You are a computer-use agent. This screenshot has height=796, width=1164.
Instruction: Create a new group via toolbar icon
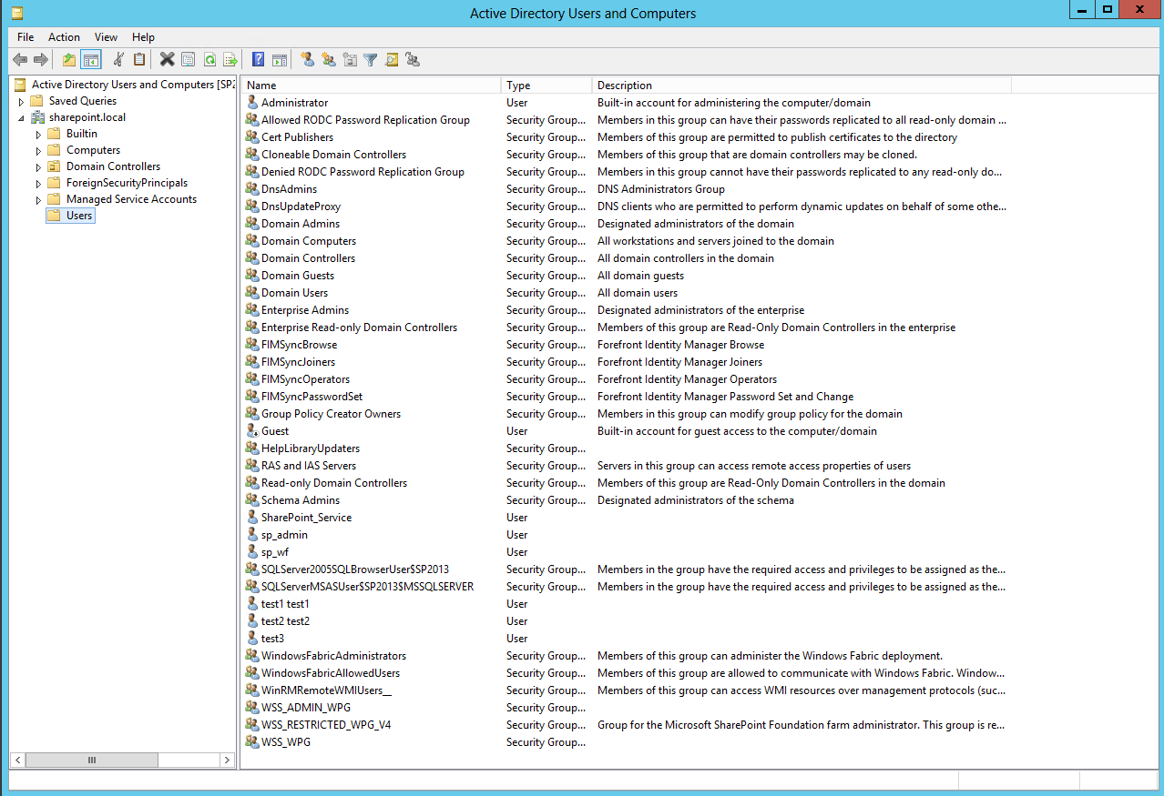329,60
